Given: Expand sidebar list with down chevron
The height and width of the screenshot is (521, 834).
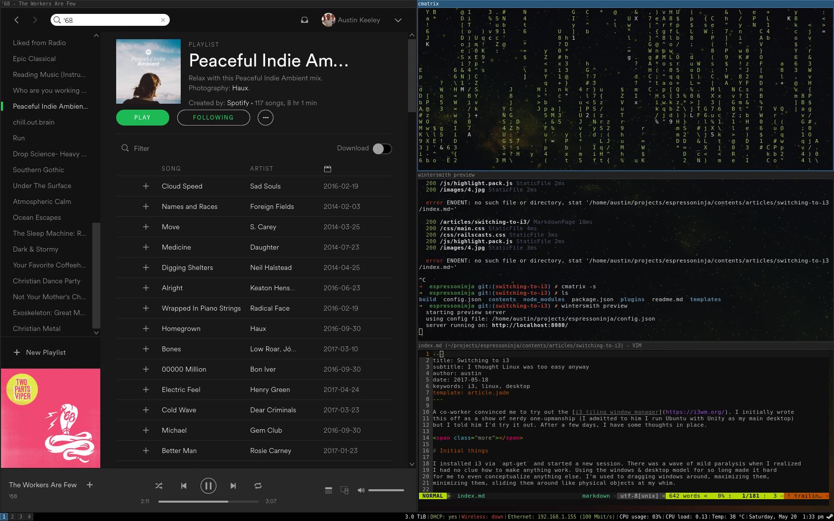Looking at the screenshot, I should pyautogui.click(x=96, y=332).
